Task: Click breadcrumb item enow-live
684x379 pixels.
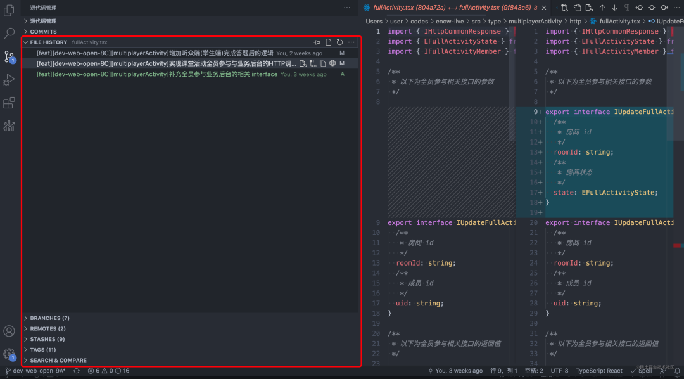Action: 449,21
